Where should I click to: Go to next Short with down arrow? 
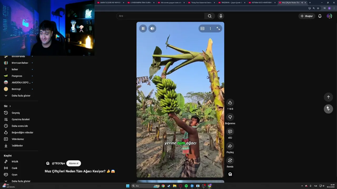coord(328,109)
